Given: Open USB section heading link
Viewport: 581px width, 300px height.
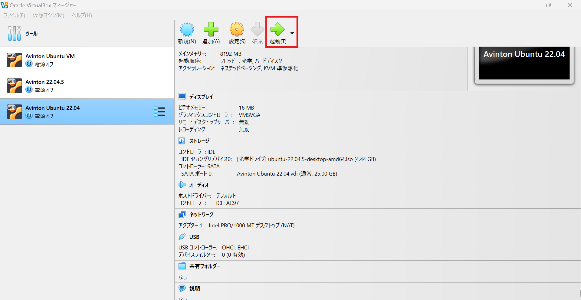Looking at the screenshot, I should point(194,237).
